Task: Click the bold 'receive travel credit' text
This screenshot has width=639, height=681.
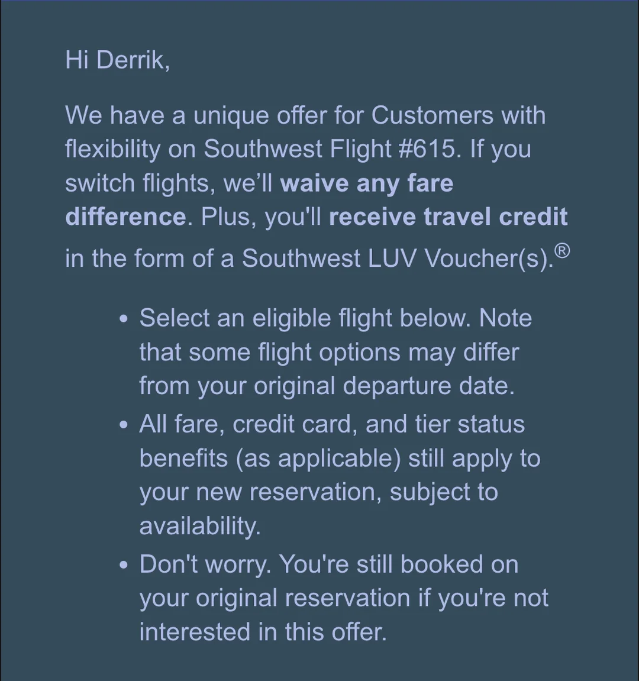Action: point(448,217)
